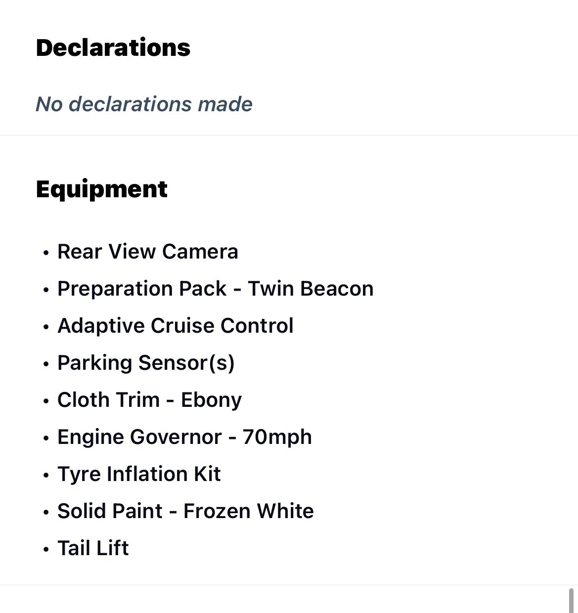
Task: Click Engine Governor - 70mph entry
Action: tap(185, 437)
